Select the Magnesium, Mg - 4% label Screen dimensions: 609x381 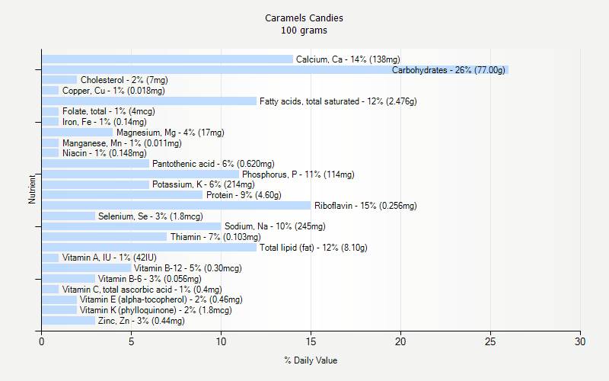(171, 133)
